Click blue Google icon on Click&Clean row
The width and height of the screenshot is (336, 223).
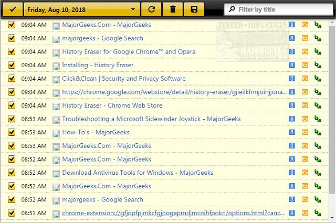292,79
